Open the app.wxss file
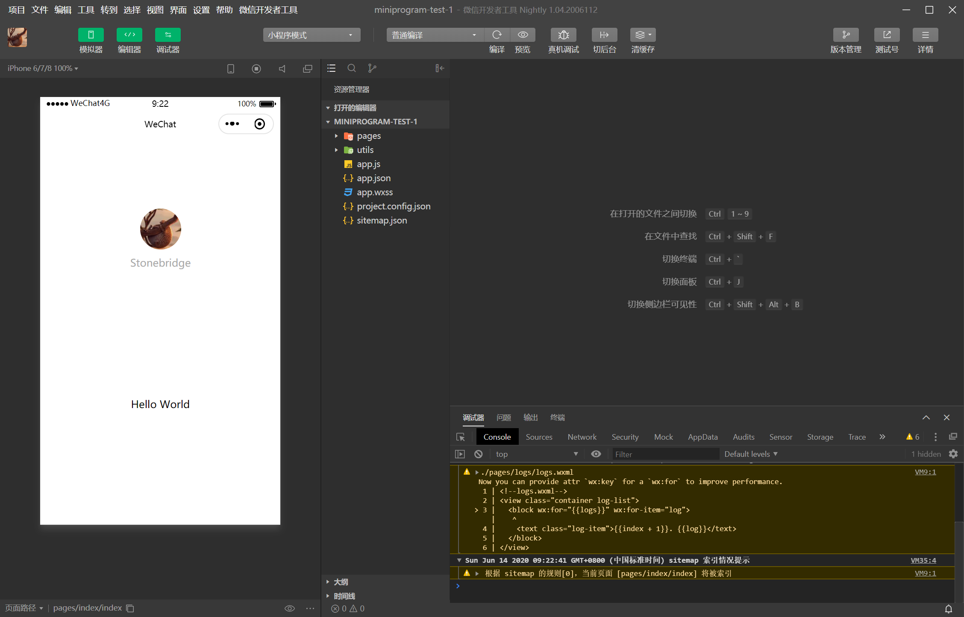Screen dimensions: 964x617 [x=385, y=192]
